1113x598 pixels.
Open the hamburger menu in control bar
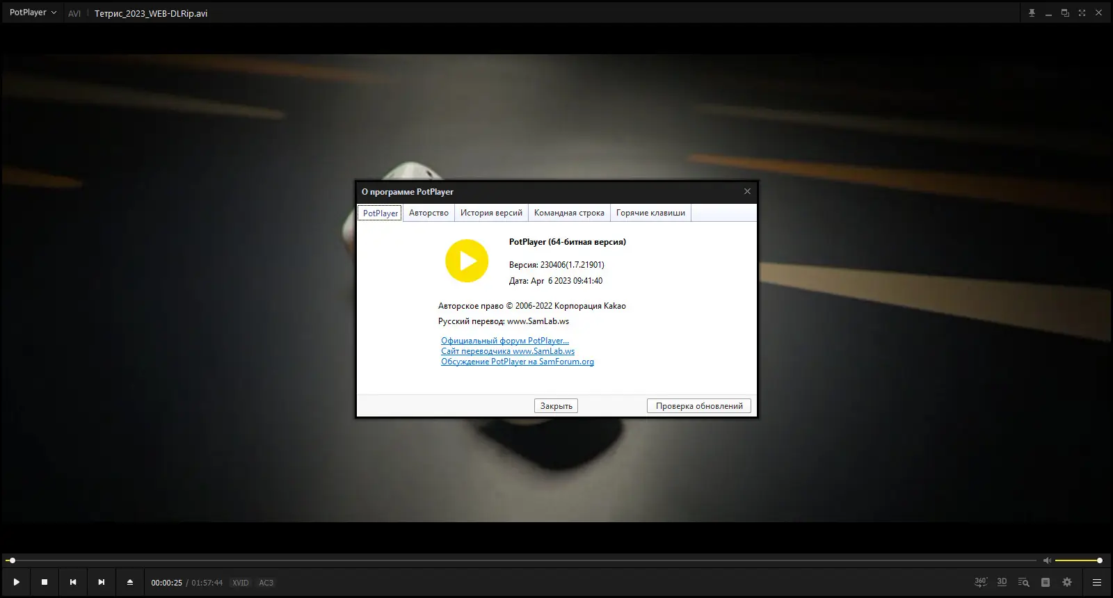1097,582
